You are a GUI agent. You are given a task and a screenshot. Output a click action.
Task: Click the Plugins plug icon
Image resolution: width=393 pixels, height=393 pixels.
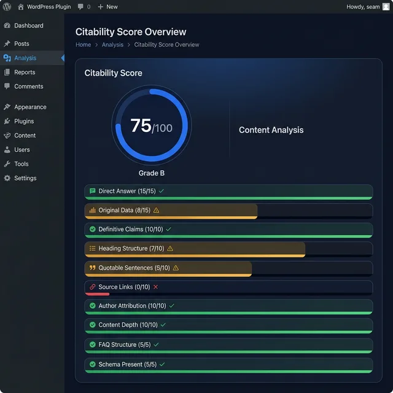coord(7,121)
